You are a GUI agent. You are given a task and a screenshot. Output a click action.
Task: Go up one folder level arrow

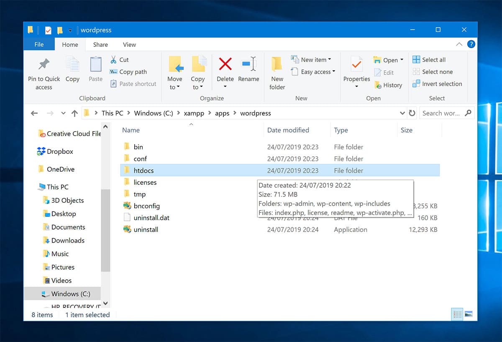tap(74, 113)
